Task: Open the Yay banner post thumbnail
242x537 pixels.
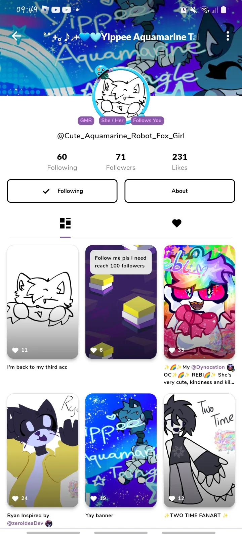Action: (x=121, y=450)
